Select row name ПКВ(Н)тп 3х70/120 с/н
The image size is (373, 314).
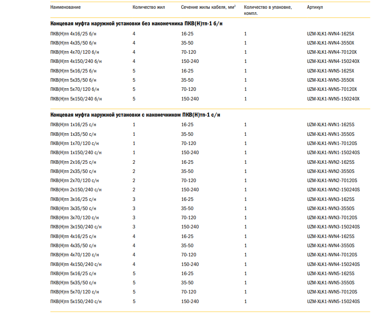74,217
